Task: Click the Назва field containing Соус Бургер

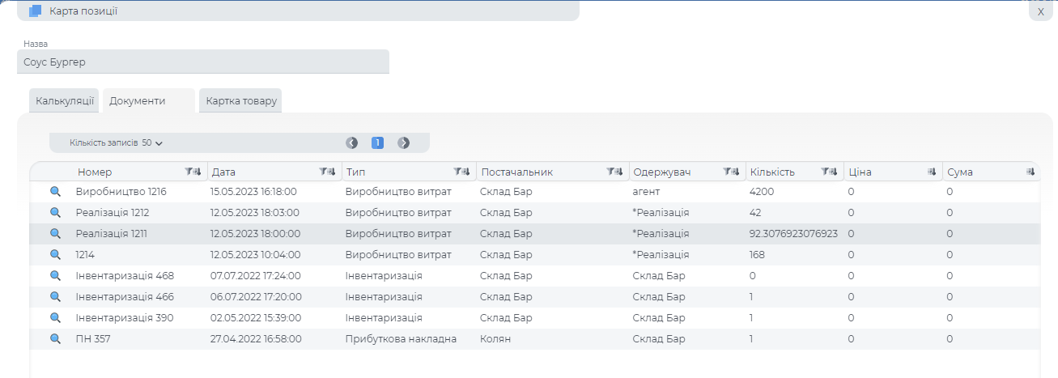Action: tap(202, 62)
